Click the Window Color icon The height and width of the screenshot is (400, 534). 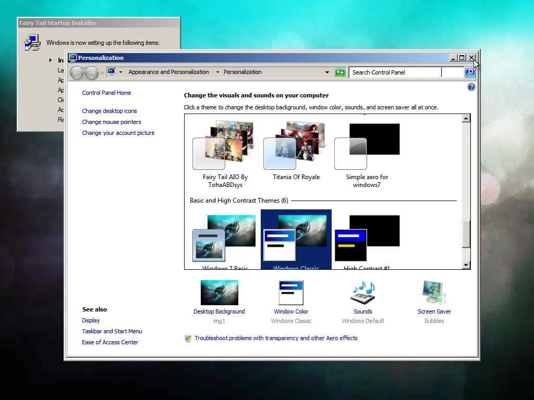291,293
